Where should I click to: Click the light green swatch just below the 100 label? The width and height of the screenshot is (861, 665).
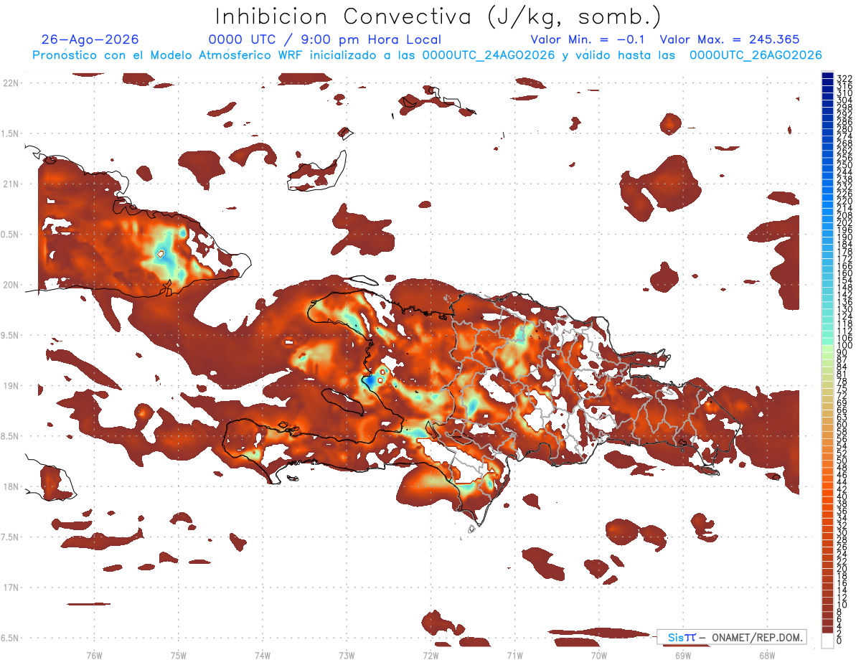[x=827, y=349]
